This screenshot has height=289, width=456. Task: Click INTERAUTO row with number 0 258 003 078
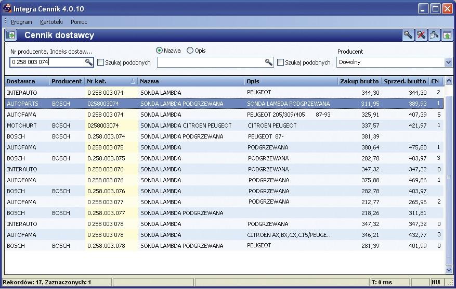point(224,224)
